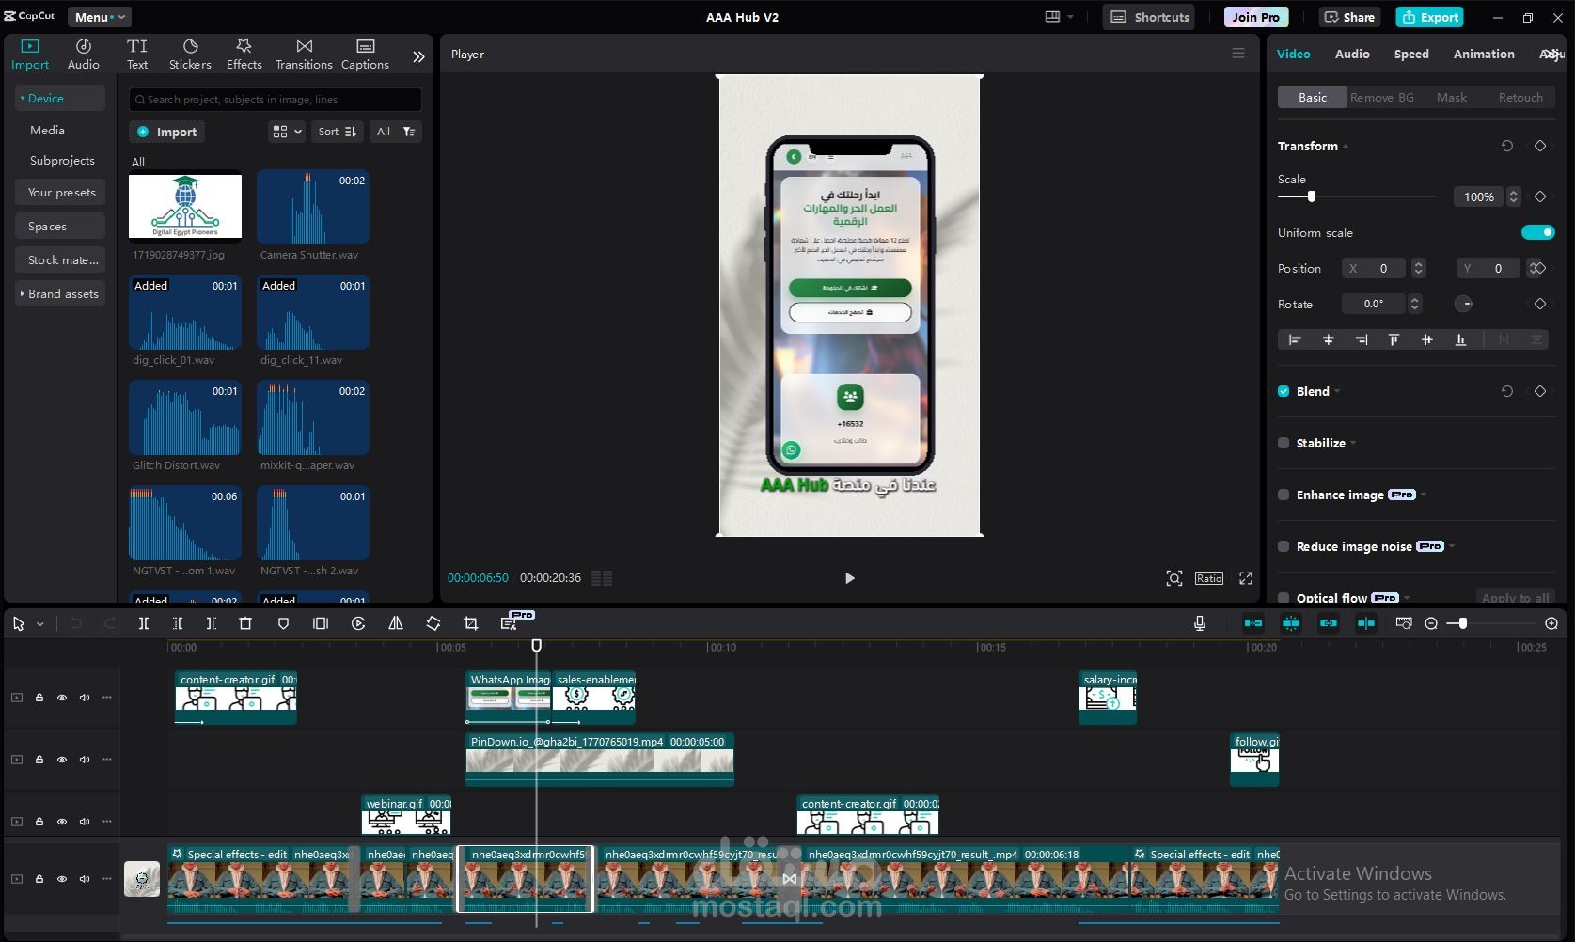The width and height of the screenshot is (1575, 942).
Task: Click the Pro caption removal icon in toolbar
Action: pyautogui.click(x=509, y=623)
